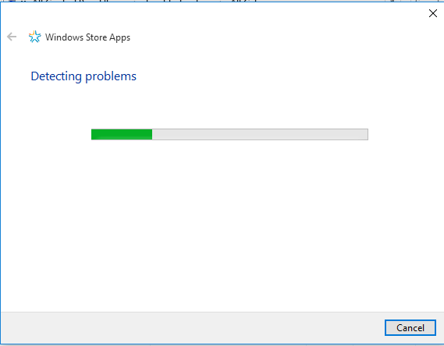Select the Windows Store Apps title text

(87, 37)
